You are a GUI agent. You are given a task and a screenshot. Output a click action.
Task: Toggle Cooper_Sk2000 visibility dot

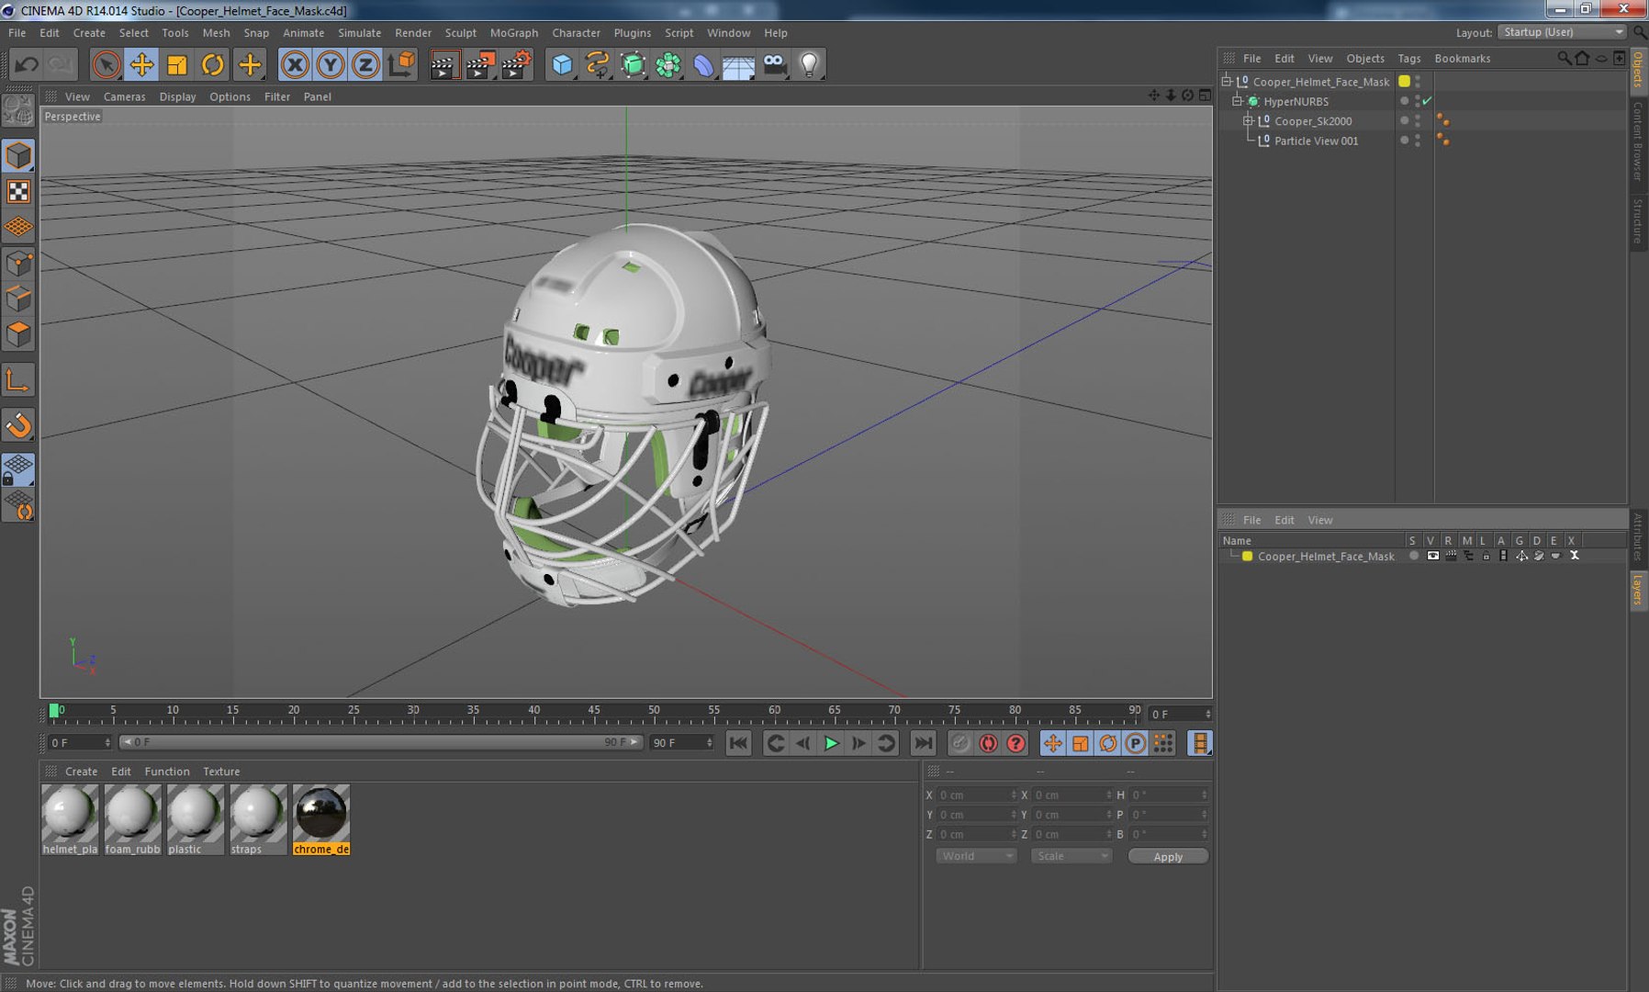(x=1404, y=119)
